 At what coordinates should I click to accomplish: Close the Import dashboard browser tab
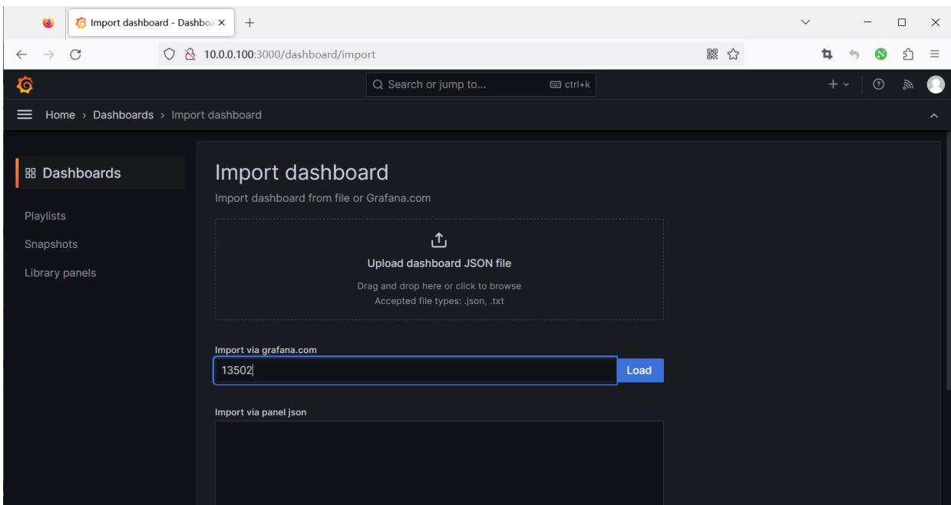[221, 23]
